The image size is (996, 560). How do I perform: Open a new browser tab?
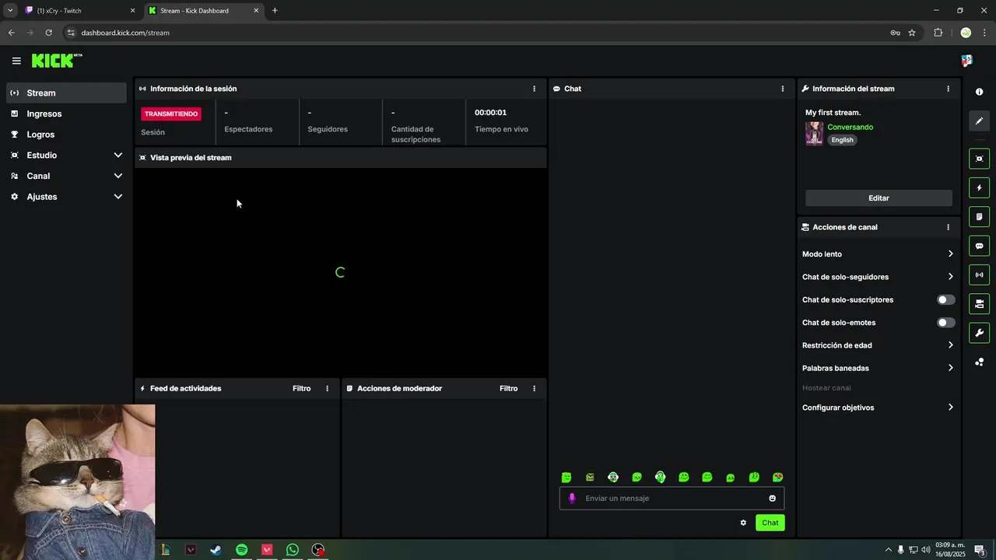275,11
